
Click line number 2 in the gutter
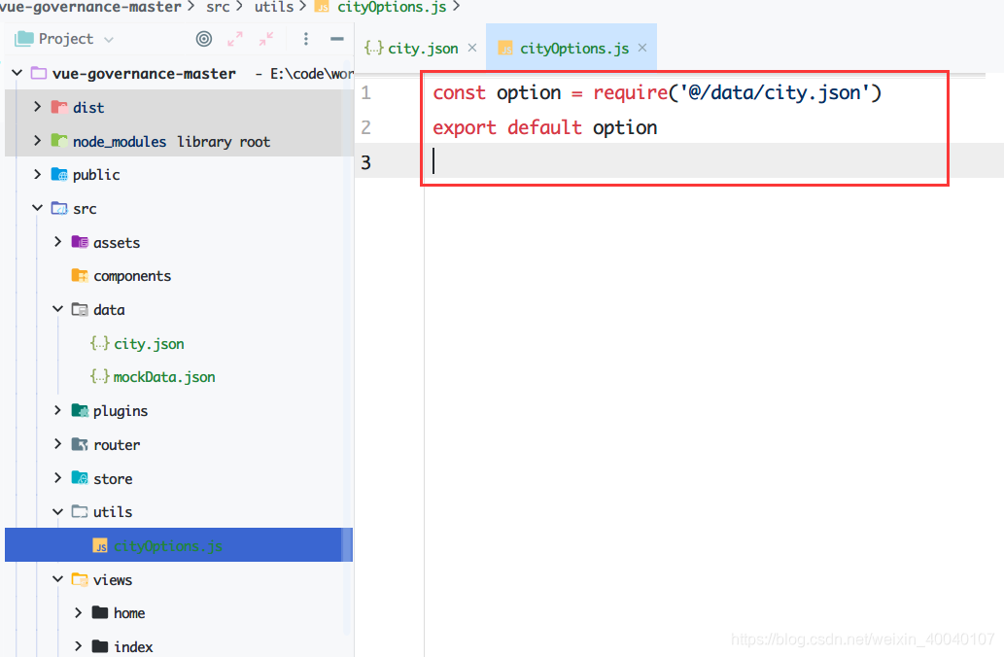365,127
